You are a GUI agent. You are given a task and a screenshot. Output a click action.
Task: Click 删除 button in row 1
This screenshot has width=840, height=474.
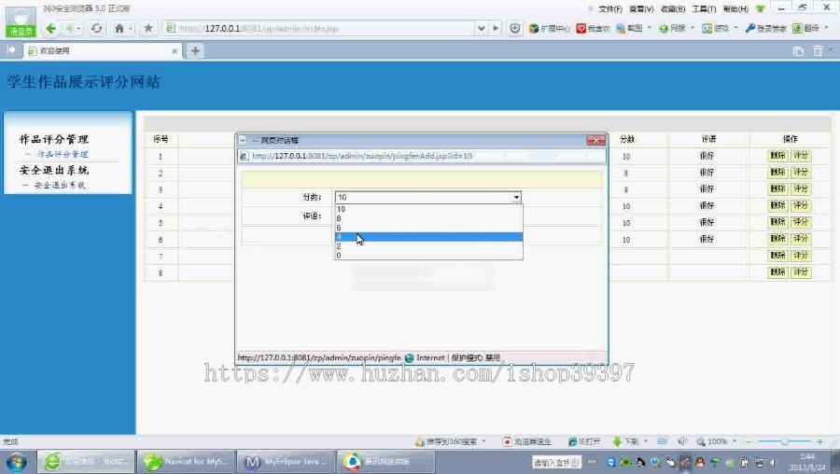coord(777,156)
